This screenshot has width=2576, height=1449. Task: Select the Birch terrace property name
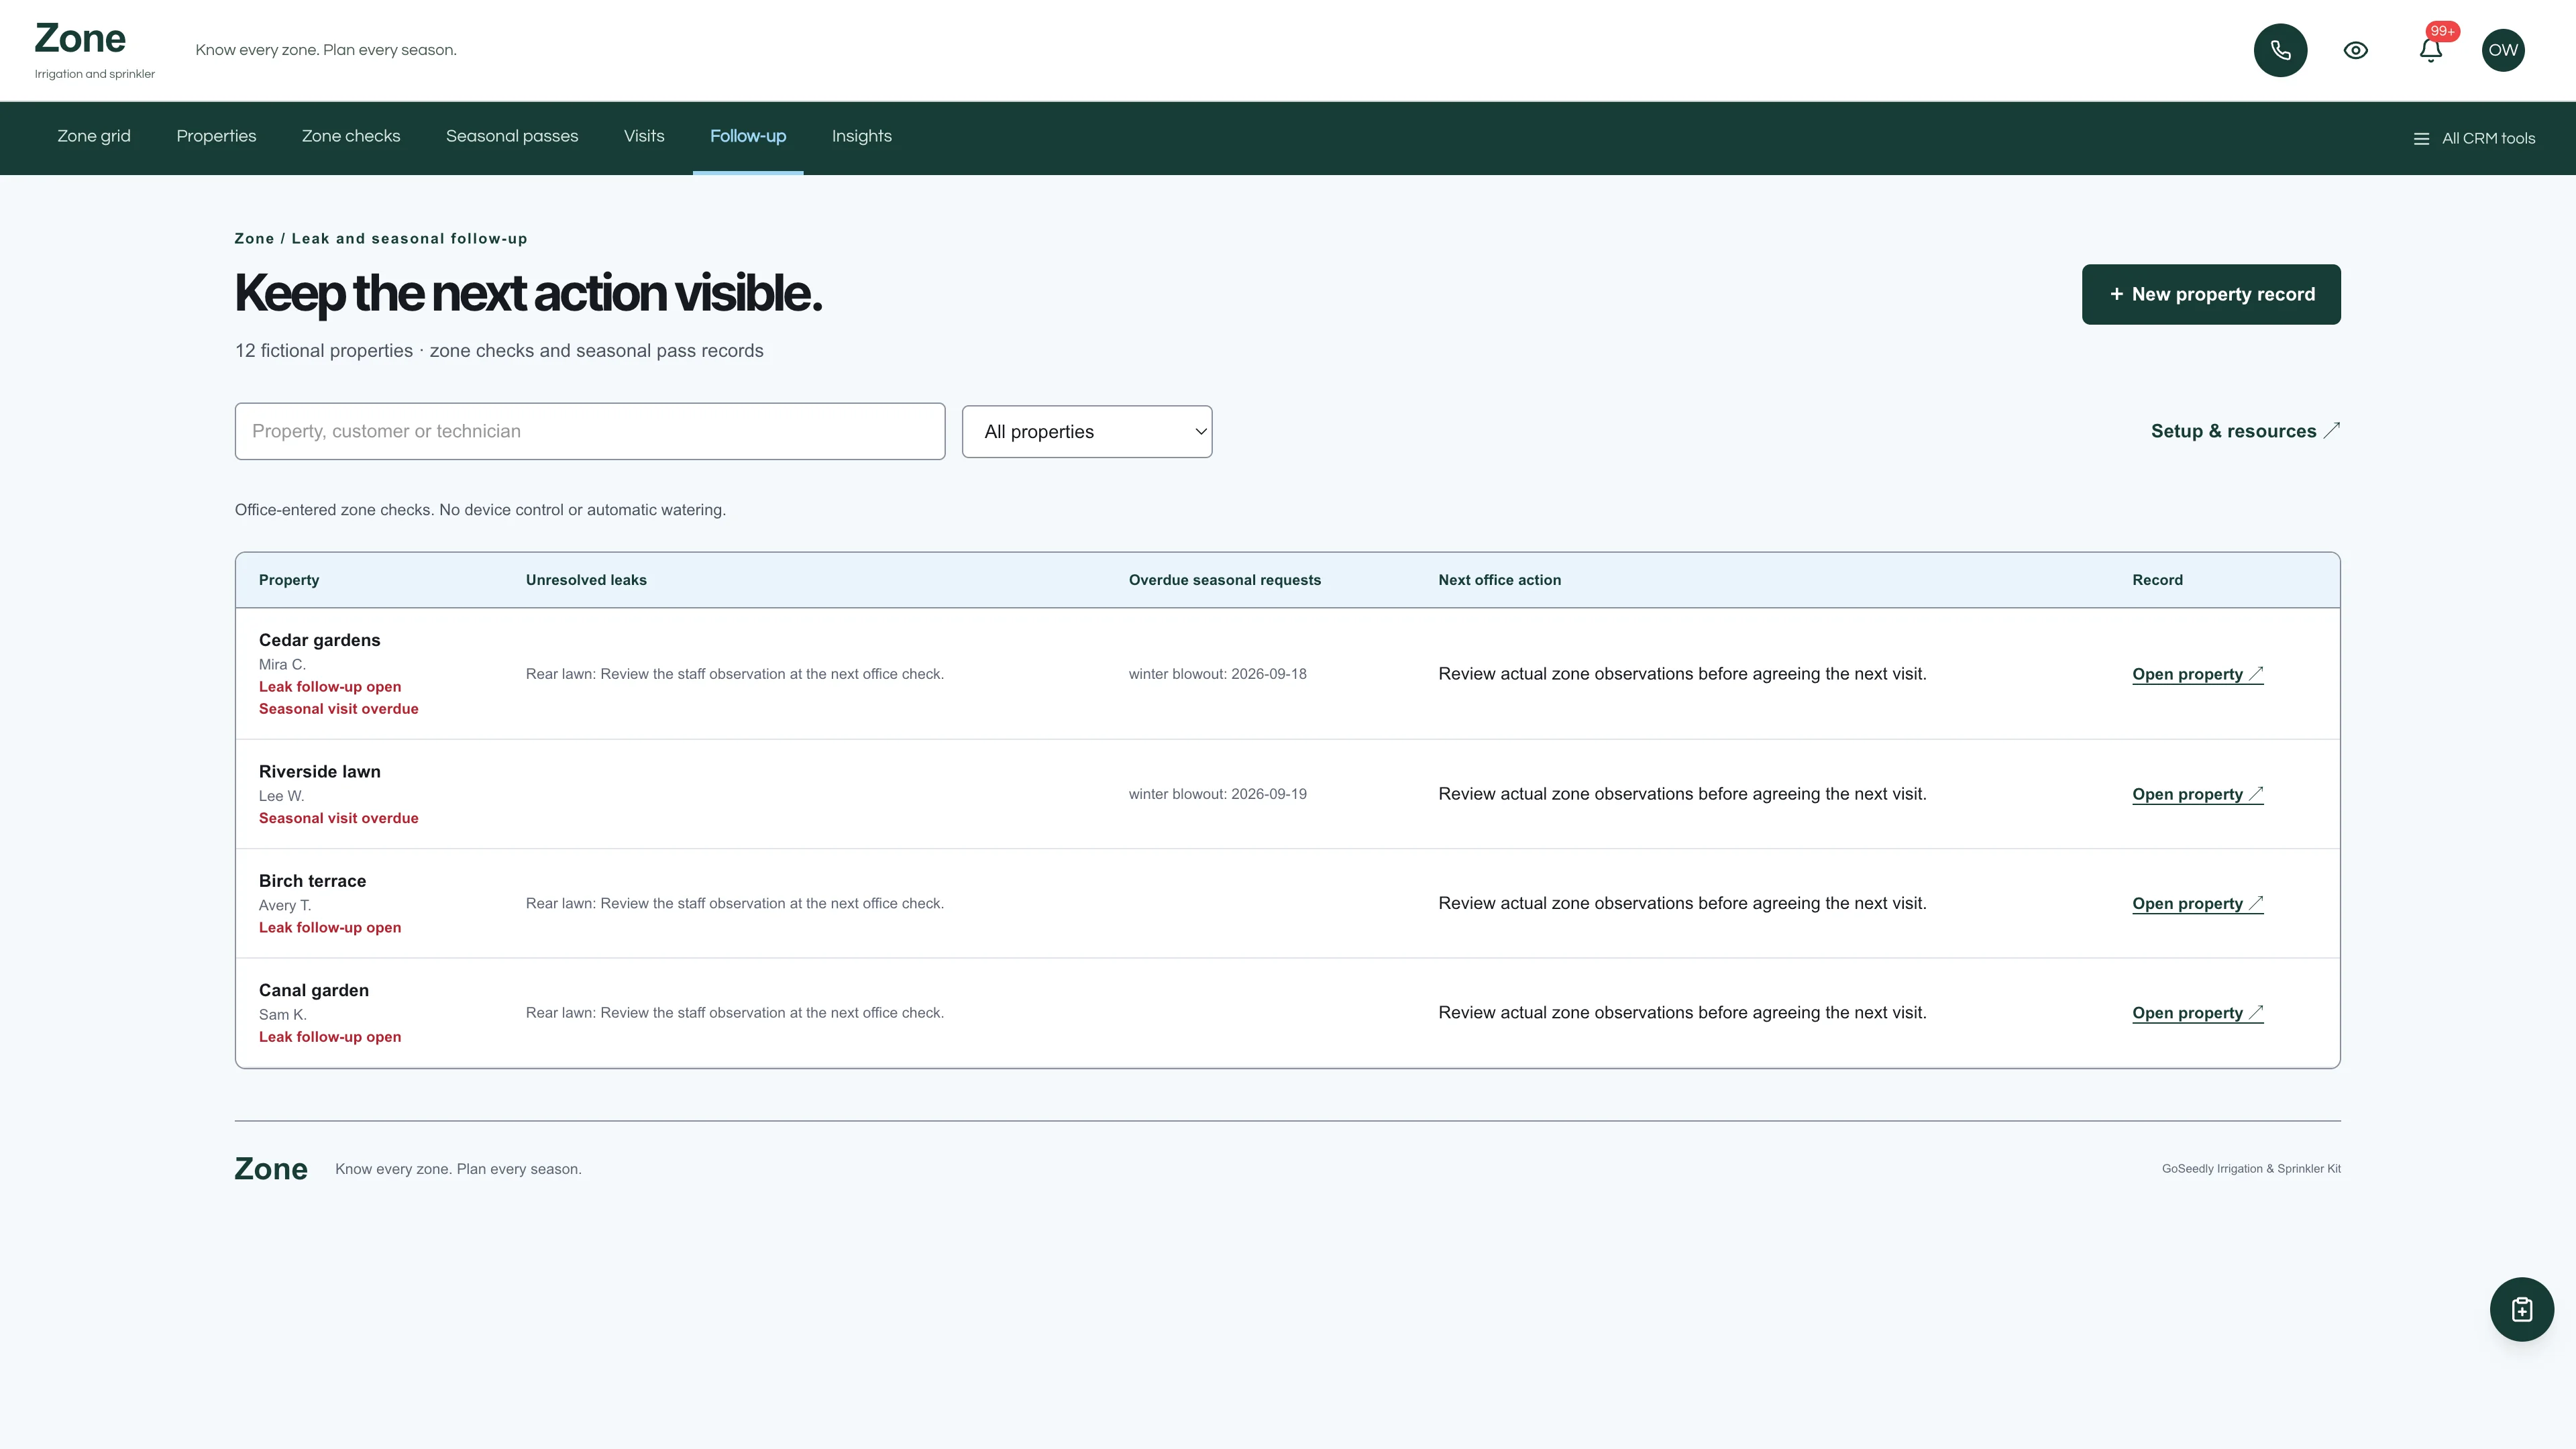[x=312, y=881]
